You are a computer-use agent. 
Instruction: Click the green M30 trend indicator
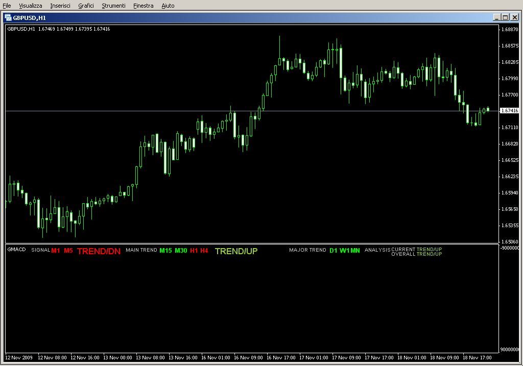181,250
